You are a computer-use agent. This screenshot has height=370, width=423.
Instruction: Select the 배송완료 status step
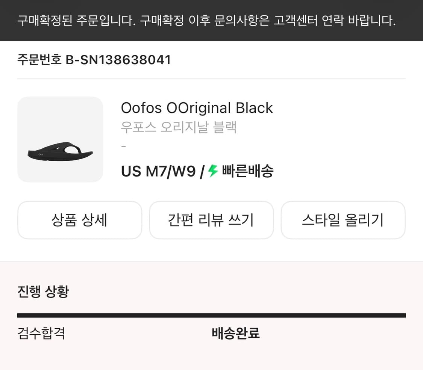click(x=236, y=333)
